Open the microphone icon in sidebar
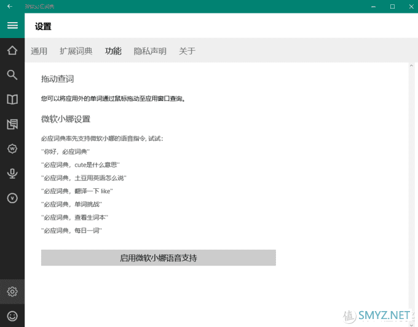Screen dimensions: 418x327 pos(12,174)
